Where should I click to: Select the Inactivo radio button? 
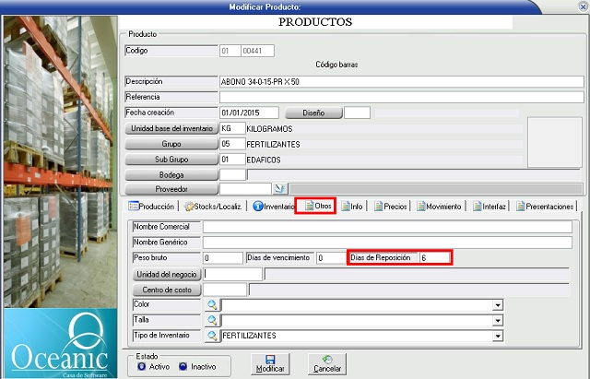tap(184, 366)
